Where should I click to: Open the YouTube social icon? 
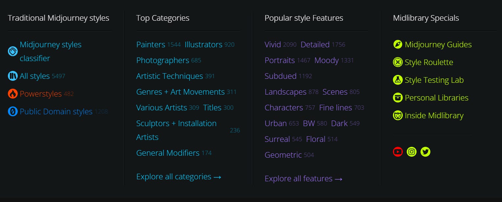point(398,152)
